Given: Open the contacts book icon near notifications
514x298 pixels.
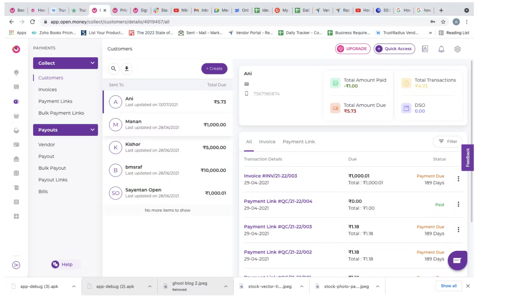Looking at the screenshot, I should pyautogui.click(x=425, y=49).
